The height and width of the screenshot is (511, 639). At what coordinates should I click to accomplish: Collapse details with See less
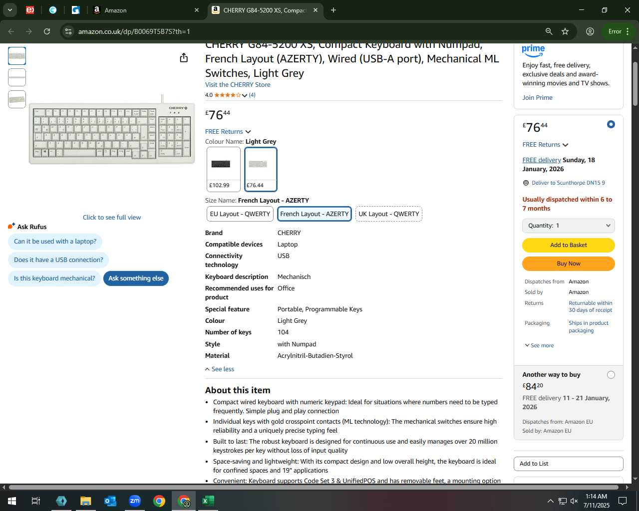tap(220, 369)
